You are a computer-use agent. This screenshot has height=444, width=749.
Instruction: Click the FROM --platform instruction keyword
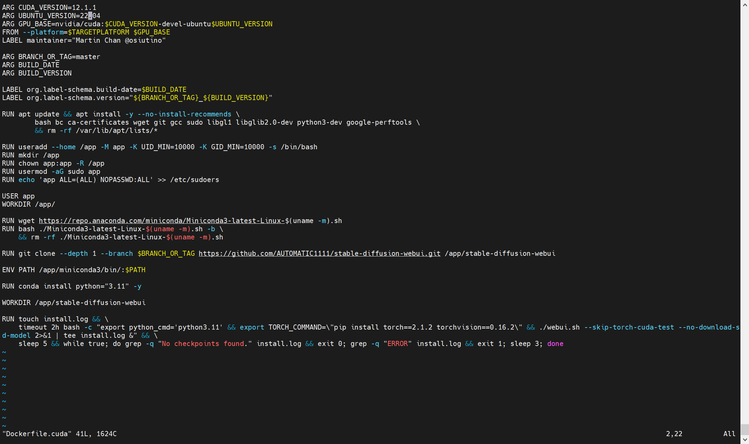(x=10, y=32)
